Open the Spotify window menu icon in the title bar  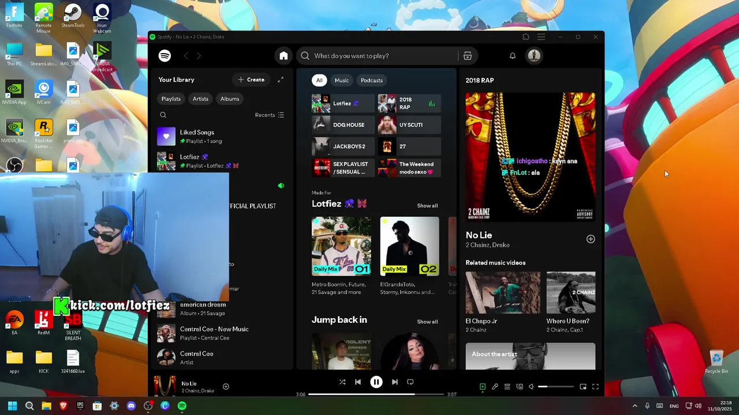(541, 37)
